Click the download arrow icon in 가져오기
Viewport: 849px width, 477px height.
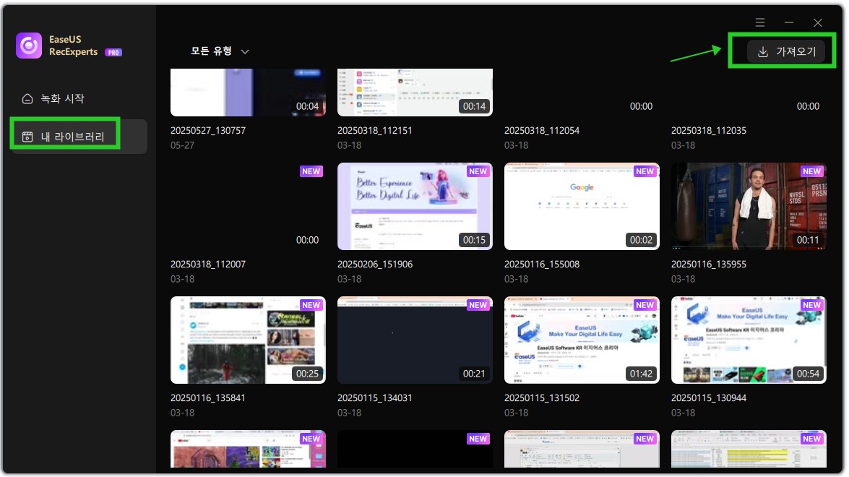[x=762, y=52]
